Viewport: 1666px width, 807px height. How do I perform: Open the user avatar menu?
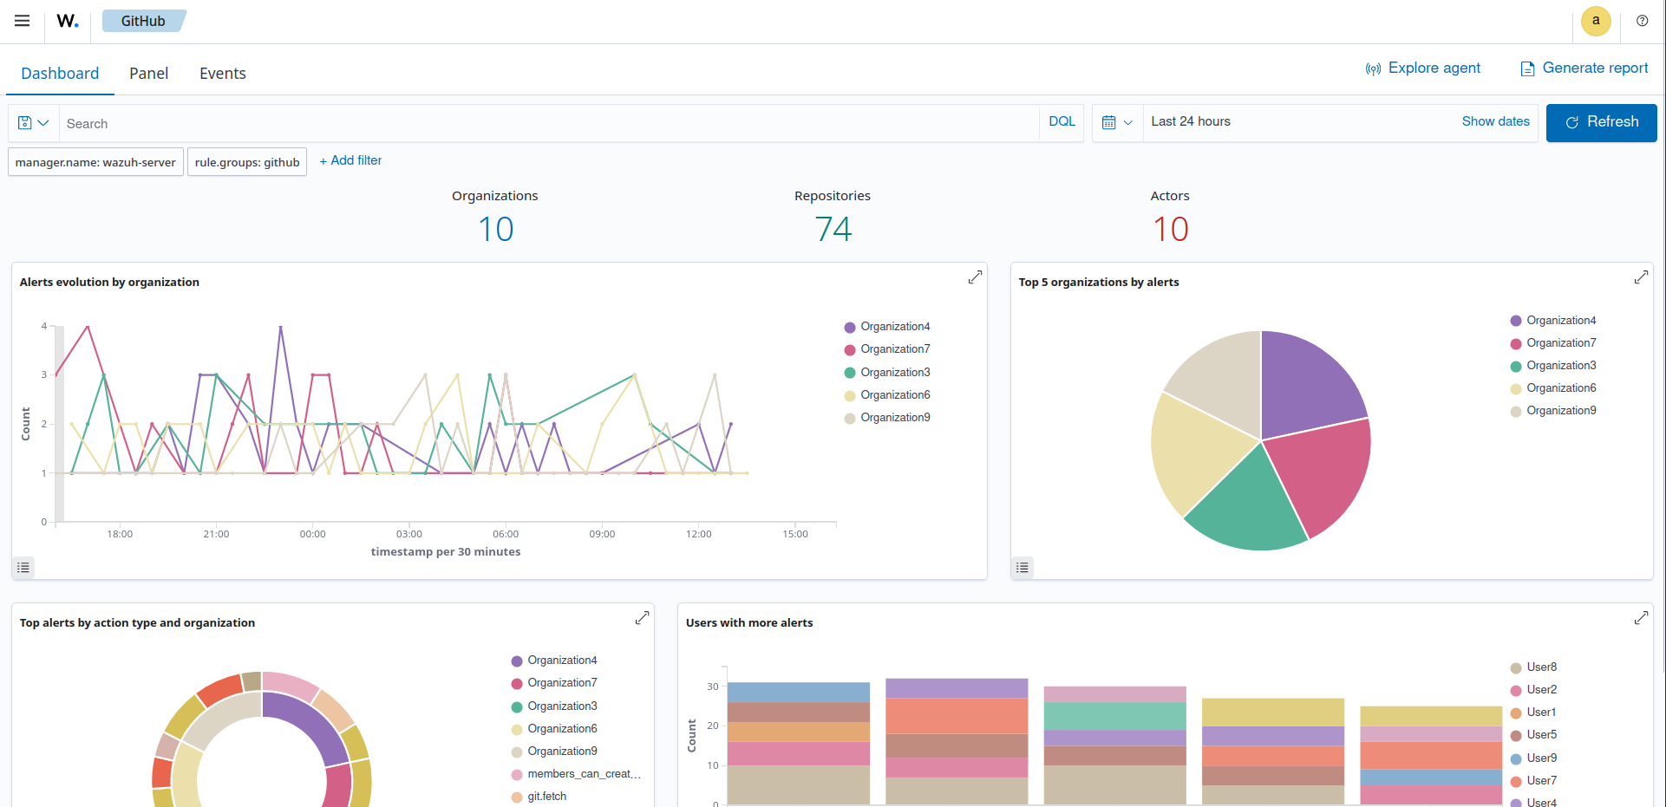coord(1596,21)
